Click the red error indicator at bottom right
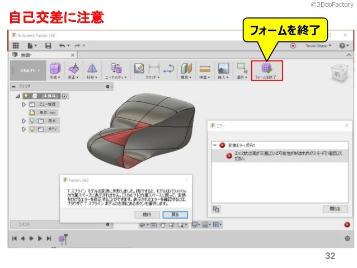357x268 pixels. coord(347,225)
